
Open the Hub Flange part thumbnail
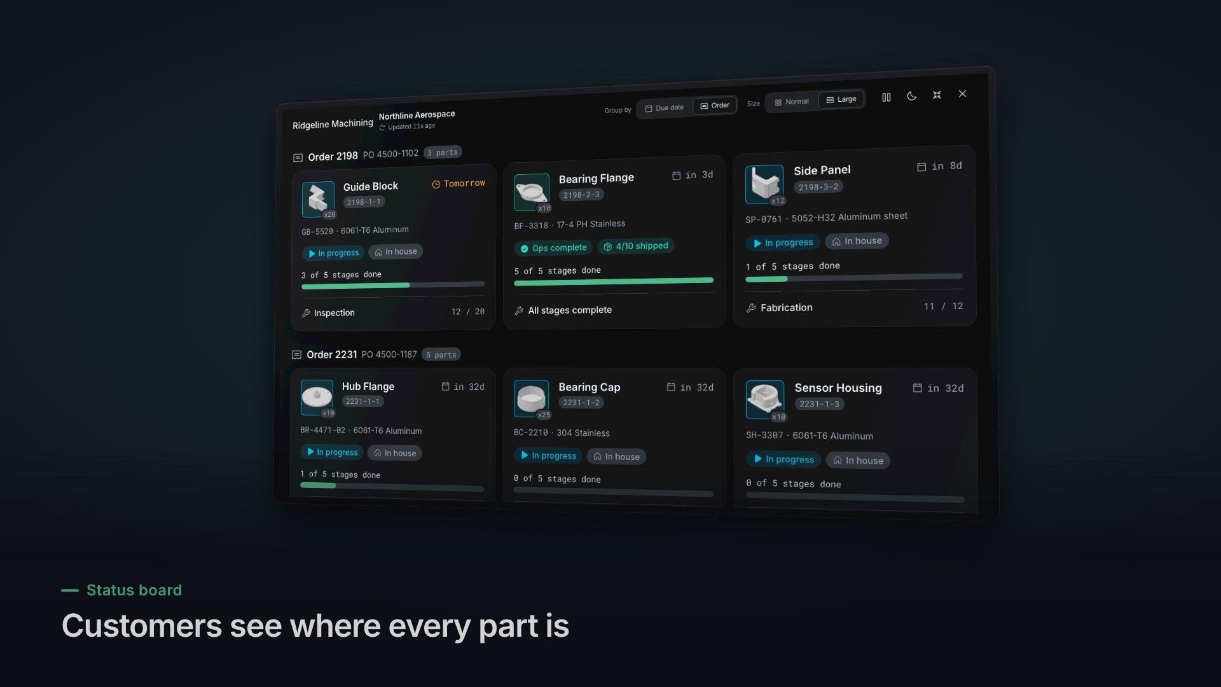pyautogui.click(x=317, y=398)
